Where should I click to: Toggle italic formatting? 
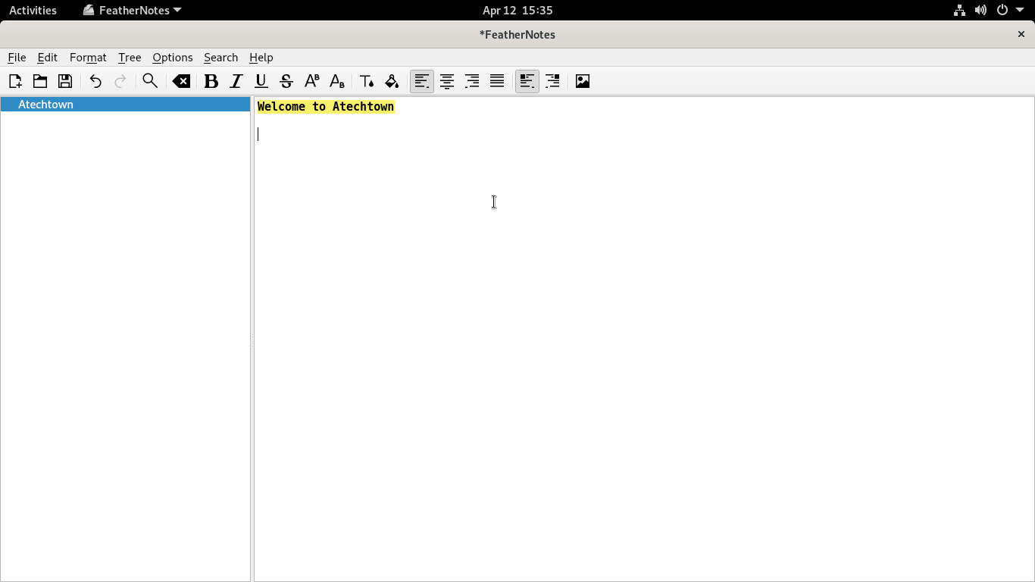pyautogui.click(x=236, y=81)
